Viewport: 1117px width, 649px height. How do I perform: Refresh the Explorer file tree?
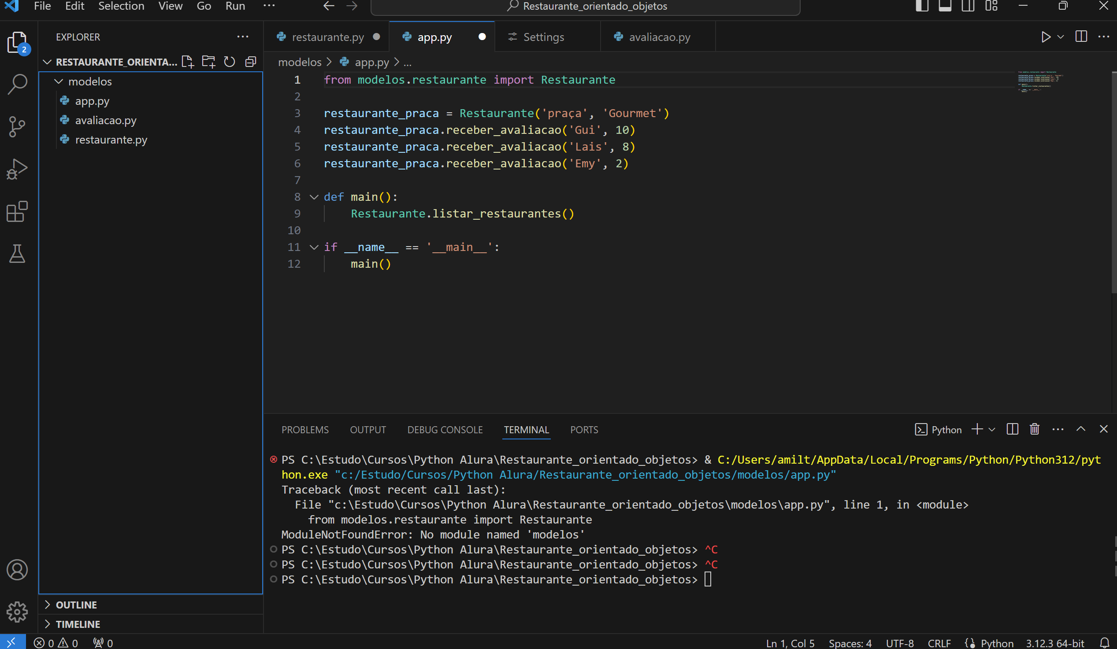click(x=229, y=62)
